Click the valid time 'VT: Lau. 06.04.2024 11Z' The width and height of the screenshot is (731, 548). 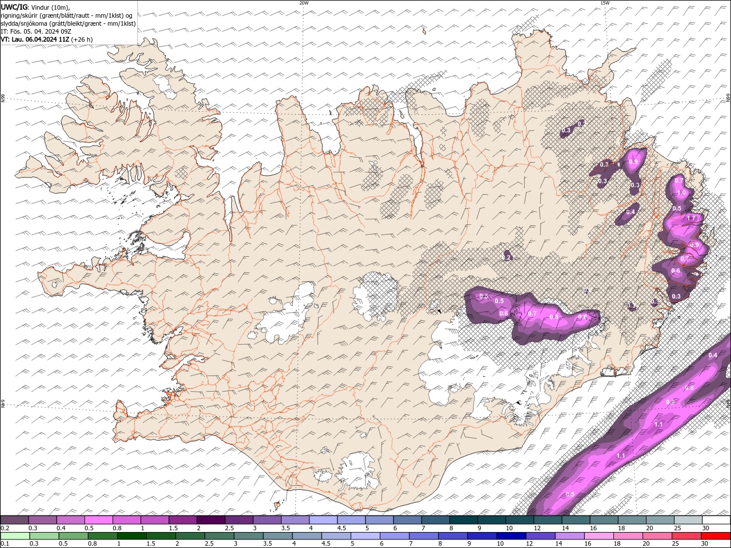coord(35,39)
